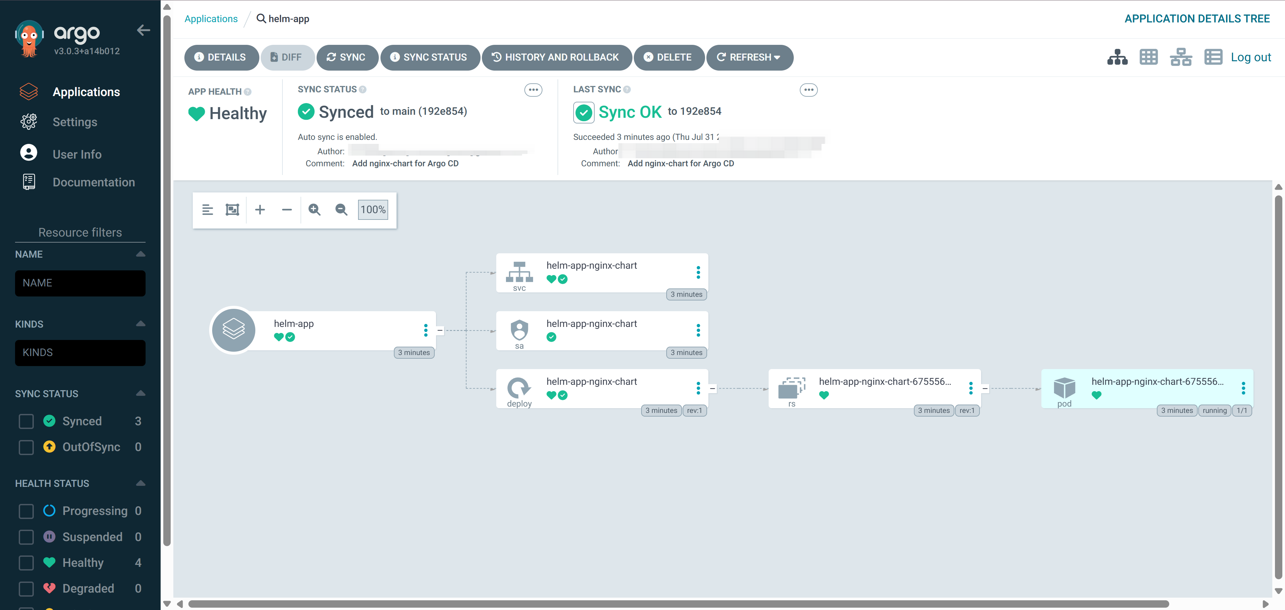The height and width of the screenshot is (610, 1285).
Task: Switch to list view icon
Action: (1213, 57)
